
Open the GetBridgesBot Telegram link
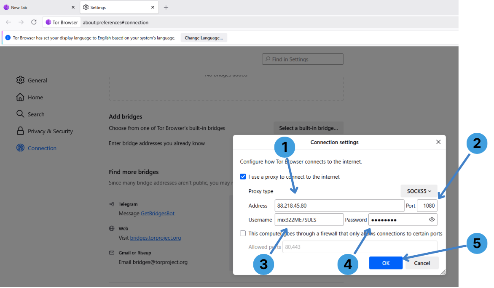[x=158, y=214]
